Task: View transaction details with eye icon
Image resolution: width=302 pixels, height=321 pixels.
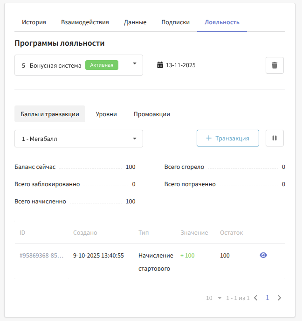Action: click(263, 255)
